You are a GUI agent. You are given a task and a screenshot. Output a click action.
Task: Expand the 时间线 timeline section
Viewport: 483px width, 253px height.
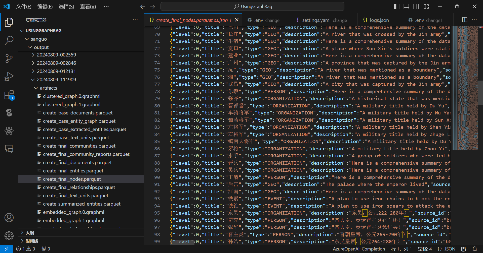[x=81, y=241]
